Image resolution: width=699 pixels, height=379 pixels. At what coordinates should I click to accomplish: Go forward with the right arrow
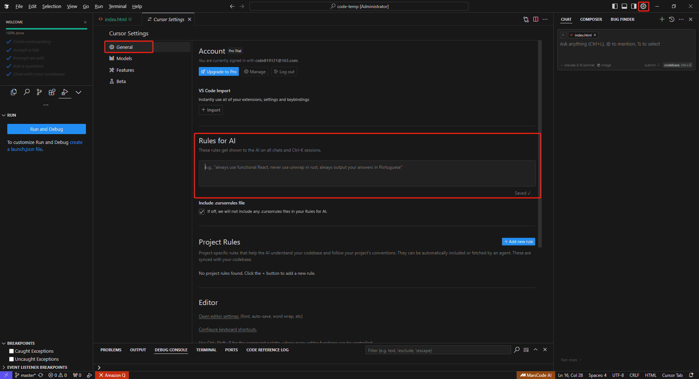click(242, 6)
